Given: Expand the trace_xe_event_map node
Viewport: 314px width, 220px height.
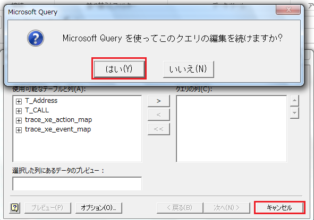Looking at the screenshot, I should click(x=19, y=130).
